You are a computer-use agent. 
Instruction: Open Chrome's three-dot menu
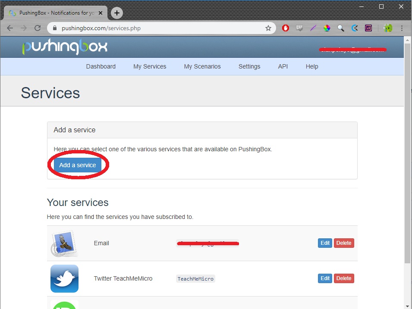coord(402,28)
